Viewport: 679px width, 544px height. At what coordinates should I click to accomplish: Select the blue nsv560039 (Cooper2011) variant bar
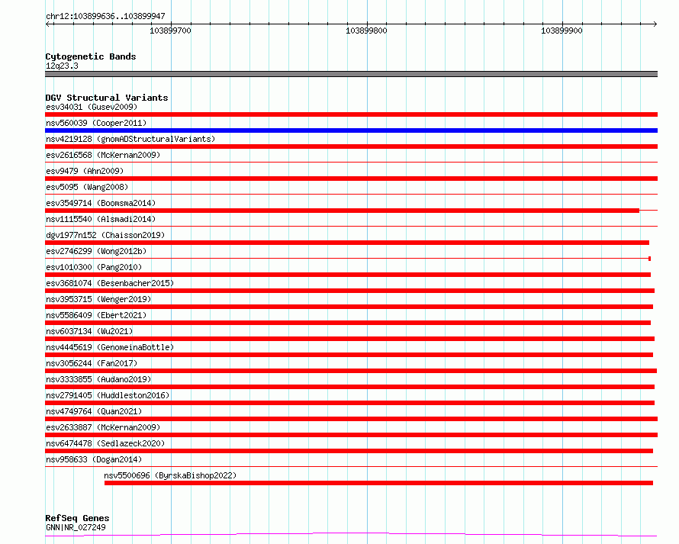click(351, 130)
